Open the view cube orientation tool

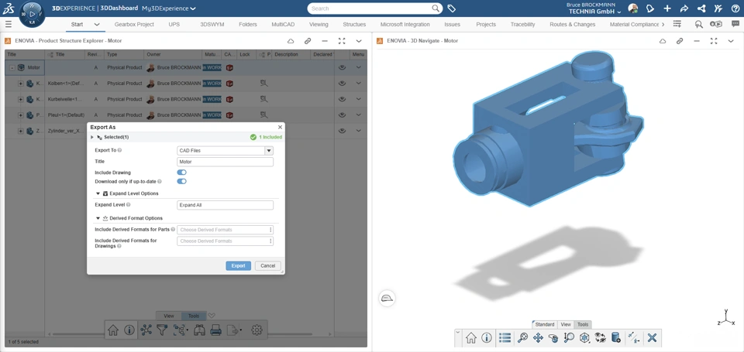click(x=584, y=338)
